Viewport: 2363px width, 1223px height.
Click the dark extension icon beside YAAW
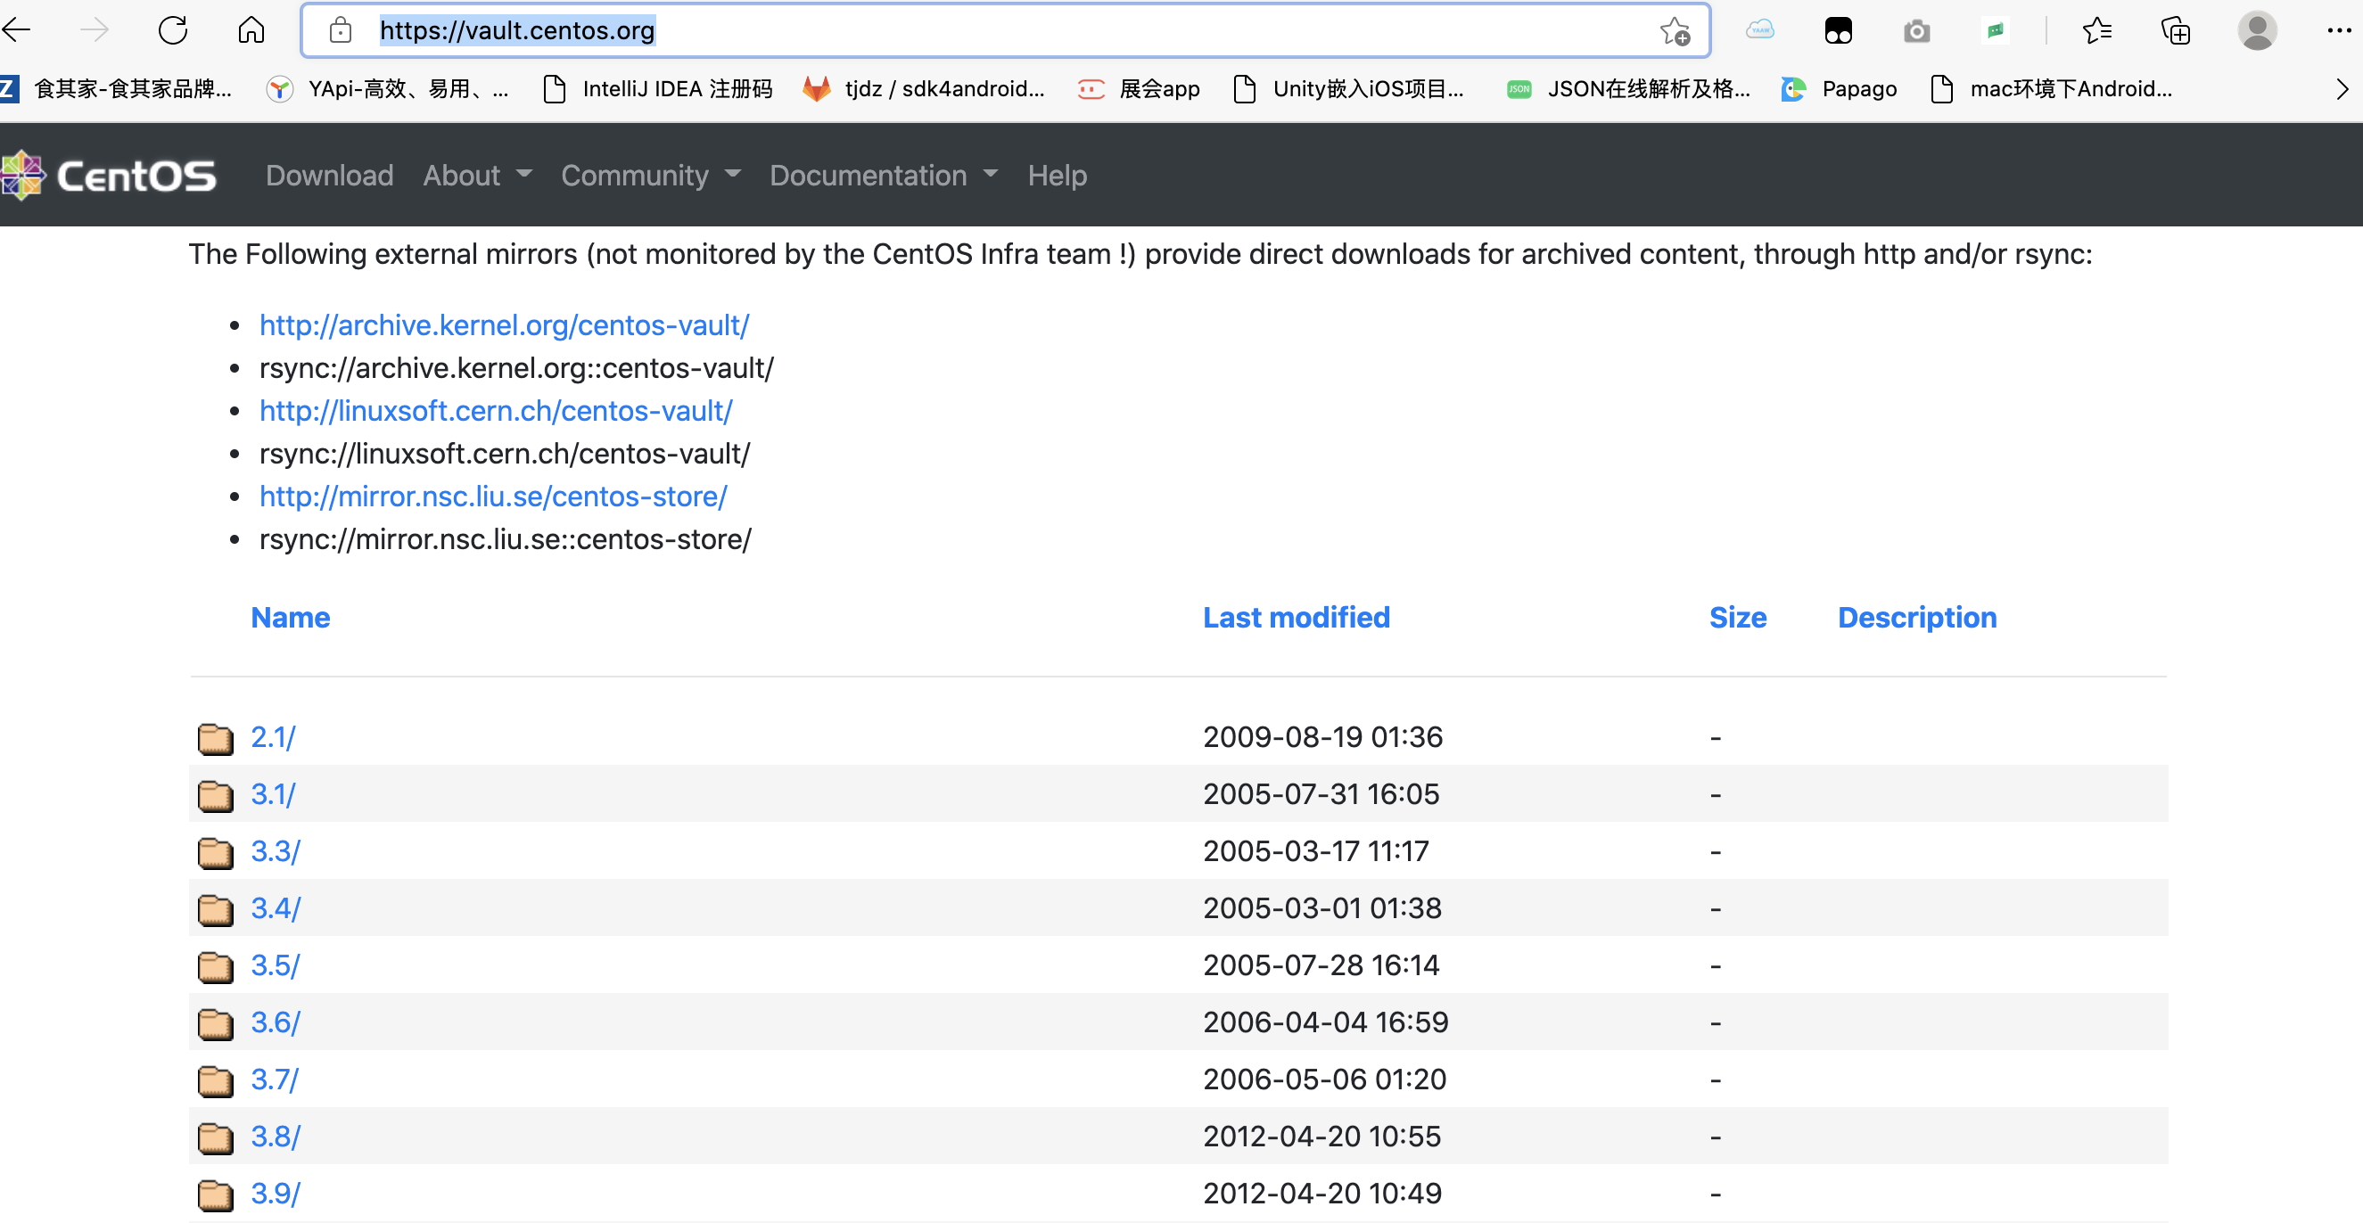click(1840, 30)
